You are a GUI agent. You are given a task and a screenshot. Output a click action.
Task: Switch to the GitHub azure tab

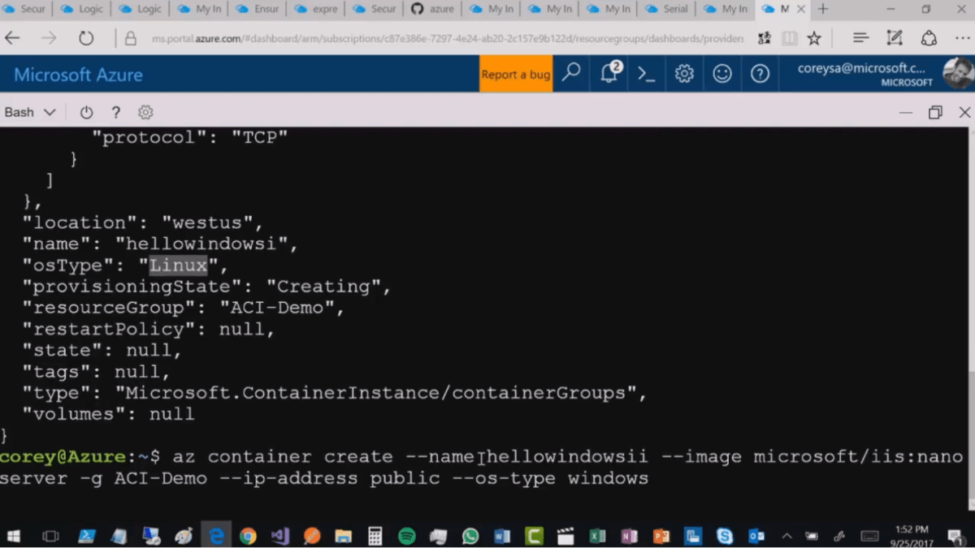point(431,10)
